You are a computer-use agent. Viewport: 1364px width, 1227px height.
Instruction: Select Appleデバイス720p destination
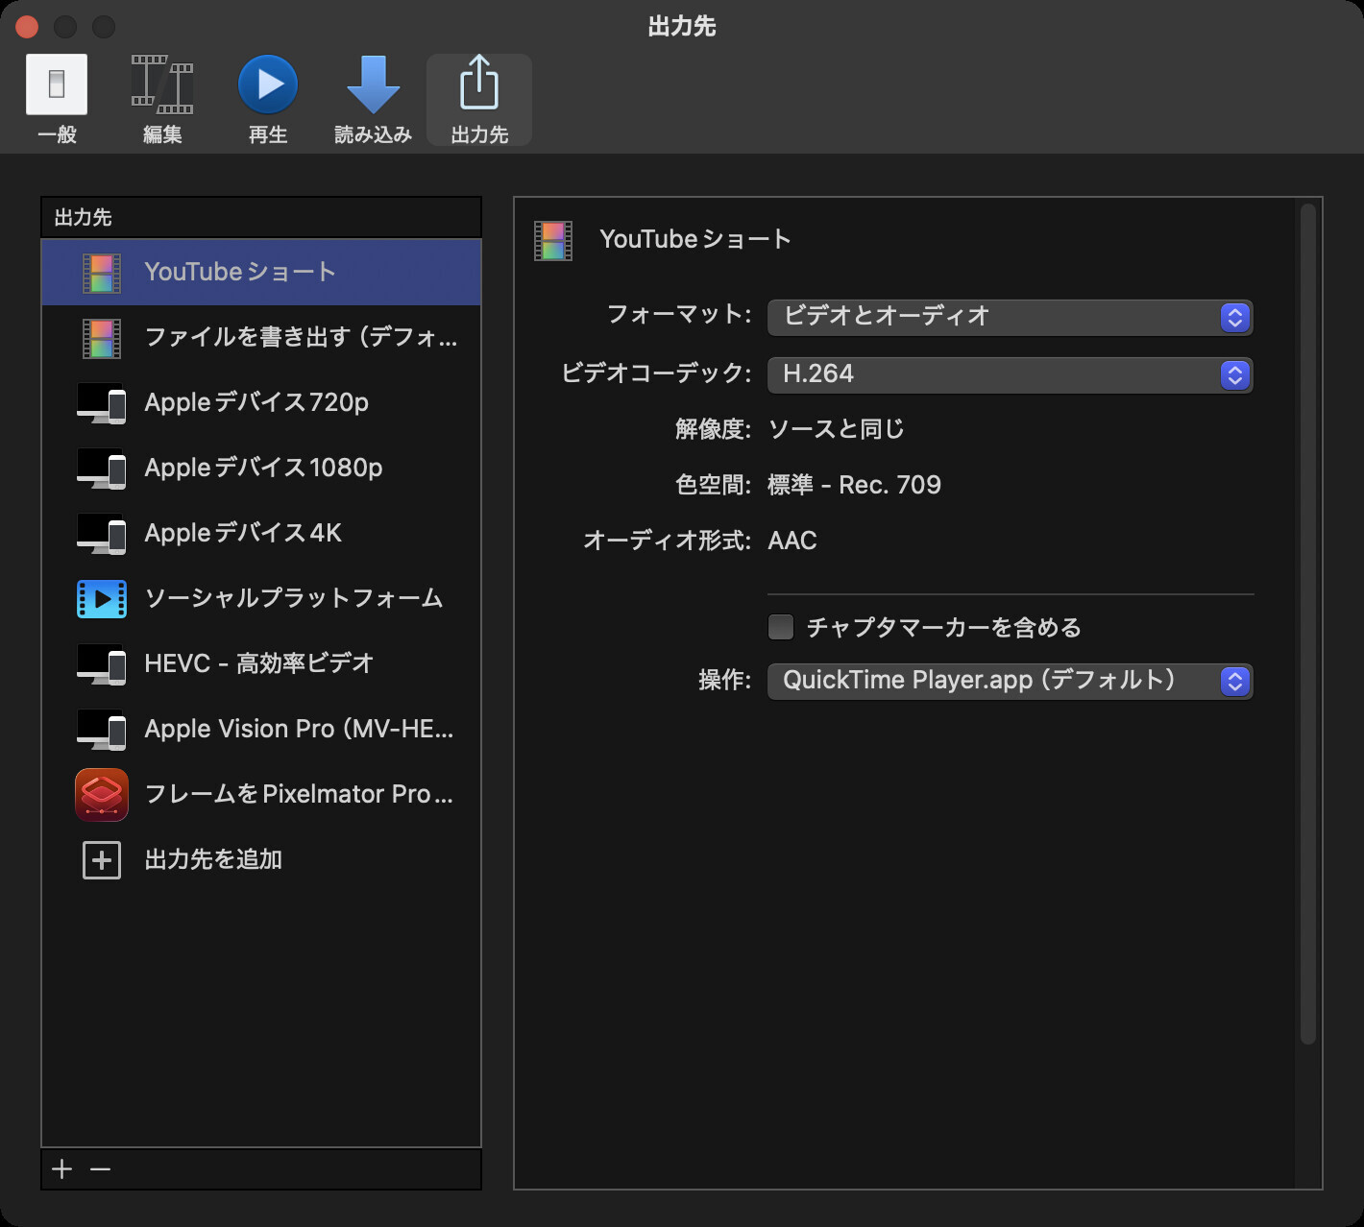coord(261,403)
